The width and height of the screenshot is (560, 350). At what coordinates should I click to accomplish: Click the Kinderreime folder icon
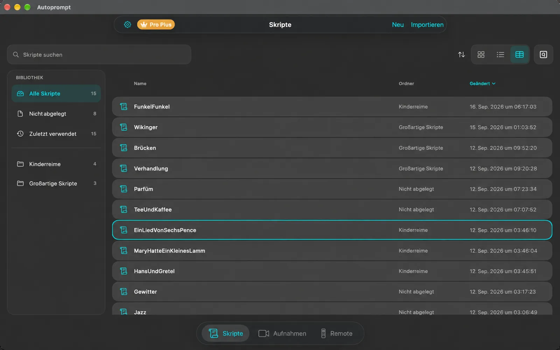click(20, 164)
